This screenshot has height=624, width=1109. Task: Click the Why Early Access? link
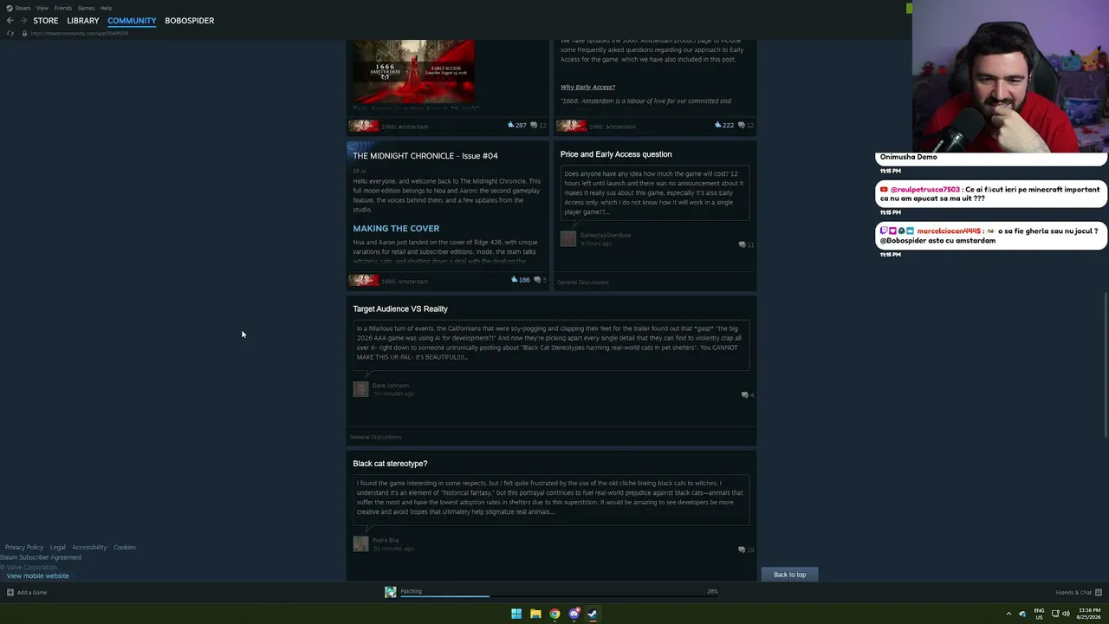[x=587, y=87]
